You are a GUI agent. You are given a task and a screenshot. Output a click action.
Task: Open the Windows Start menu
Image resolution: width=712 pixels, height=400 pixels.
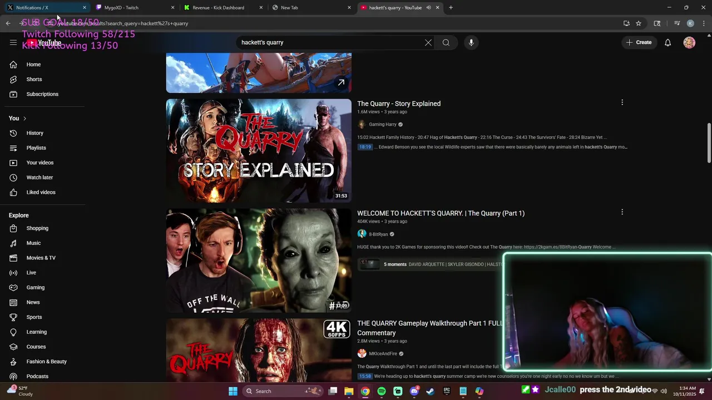pos(233,391)
